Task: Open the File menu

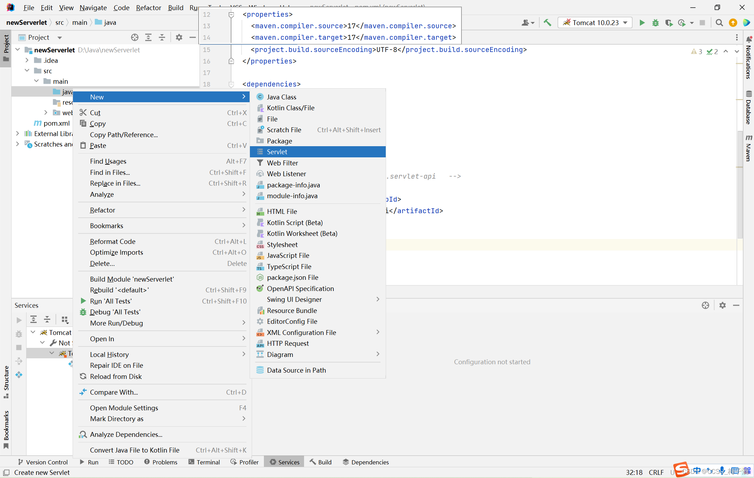Action: coord(29,8)
